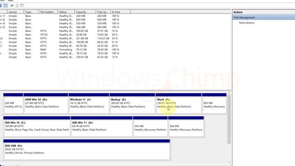Viewport: 295px width, 166px height.
Task: Click the 'Formatting' status cell
Action: point(65,50)
